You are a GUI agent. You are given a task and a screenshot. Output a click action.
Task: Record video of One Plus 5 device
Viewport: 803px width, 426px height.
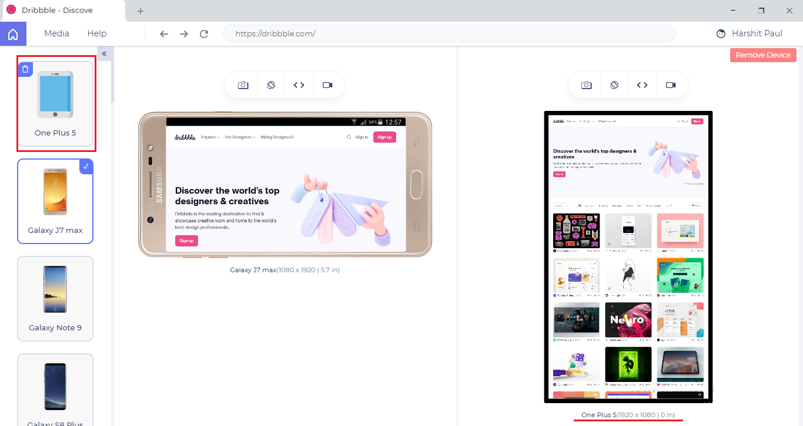671,85
